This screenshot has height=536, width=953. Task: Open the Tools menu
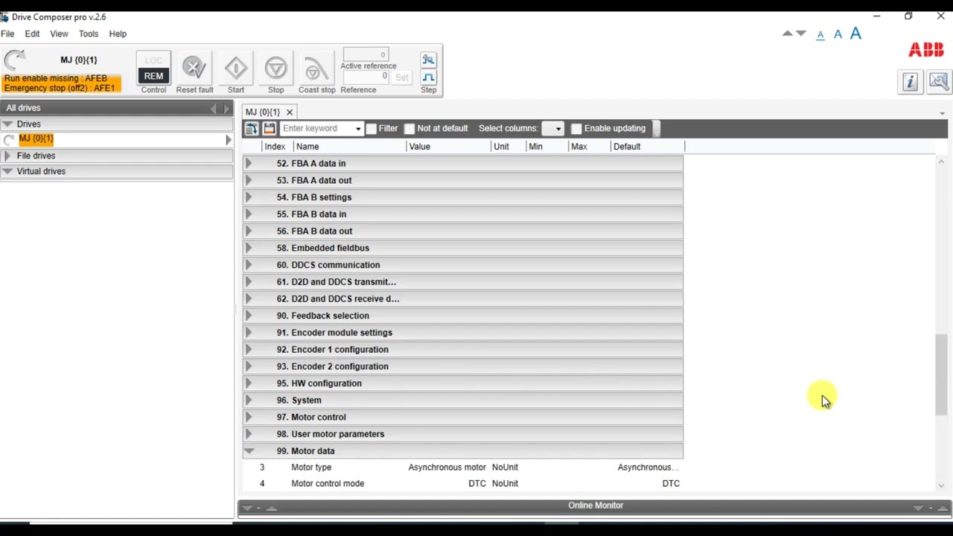coord(89,33)
